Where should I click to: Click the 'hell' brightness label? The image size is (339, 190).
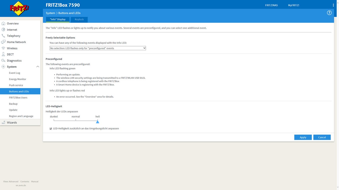point(98,116)
